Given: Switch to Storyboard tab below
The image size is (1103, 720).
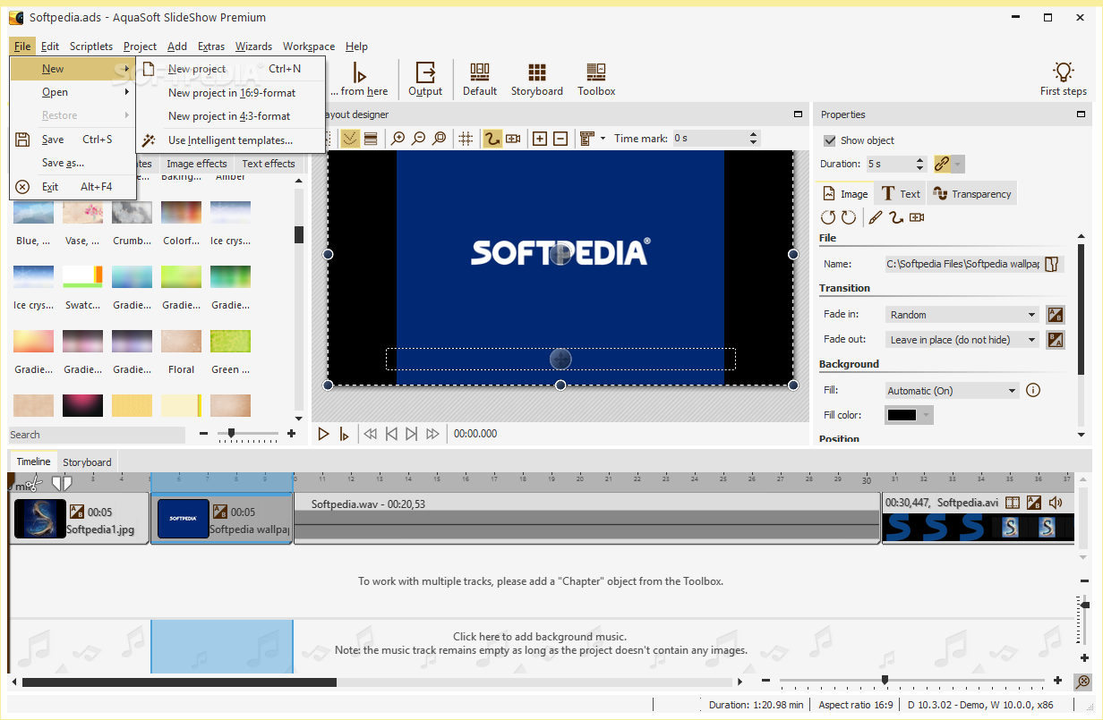Looking at the screenshot, I should (x=87, y=462).
